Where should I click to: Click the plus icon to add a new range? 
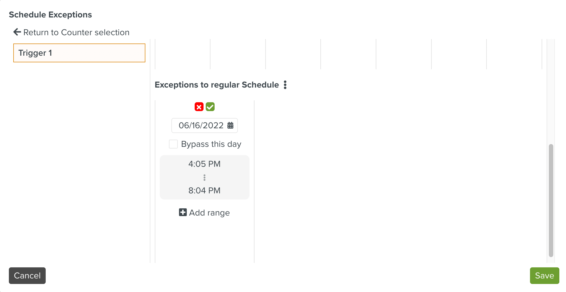point(183,212)
